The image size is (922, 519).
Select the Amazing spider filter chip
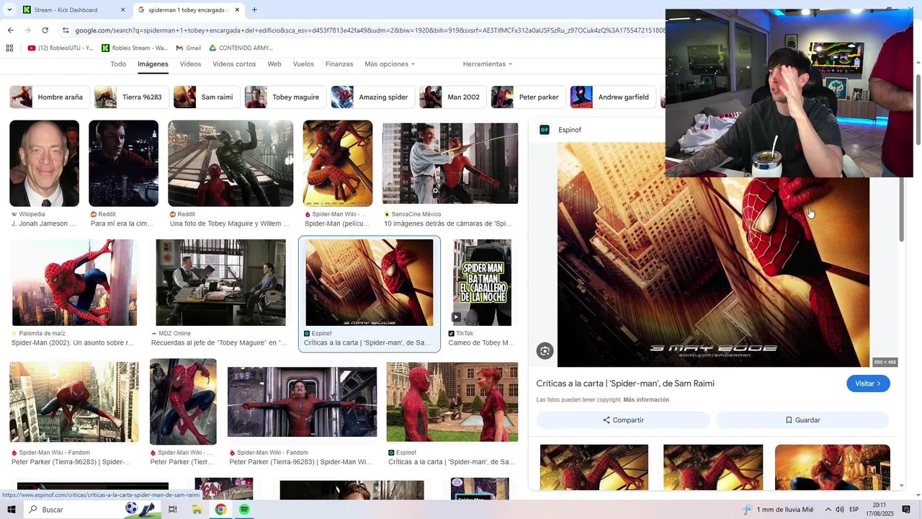[x=372, y=97]
